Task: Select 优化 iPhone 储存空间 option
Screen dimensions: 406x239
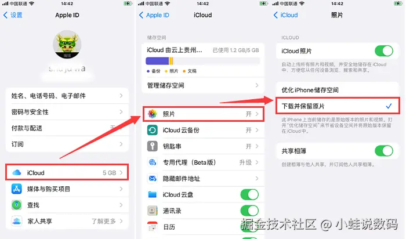Action: [337, 90]
